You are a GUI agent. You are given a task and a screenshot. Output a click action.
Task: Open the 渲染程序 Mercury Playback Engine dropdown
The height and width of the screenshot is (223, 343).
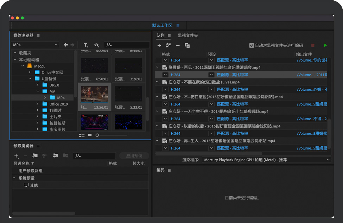(267, 160)
